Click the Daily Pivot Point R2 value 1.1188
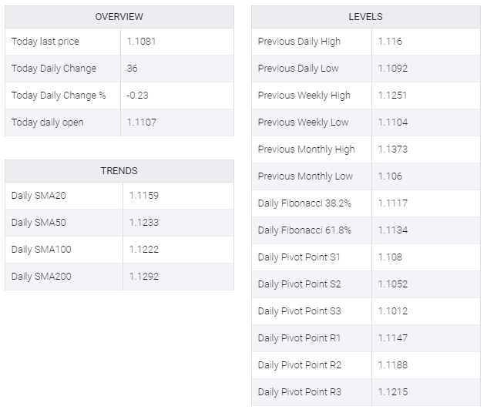 [x=392, y=365]
